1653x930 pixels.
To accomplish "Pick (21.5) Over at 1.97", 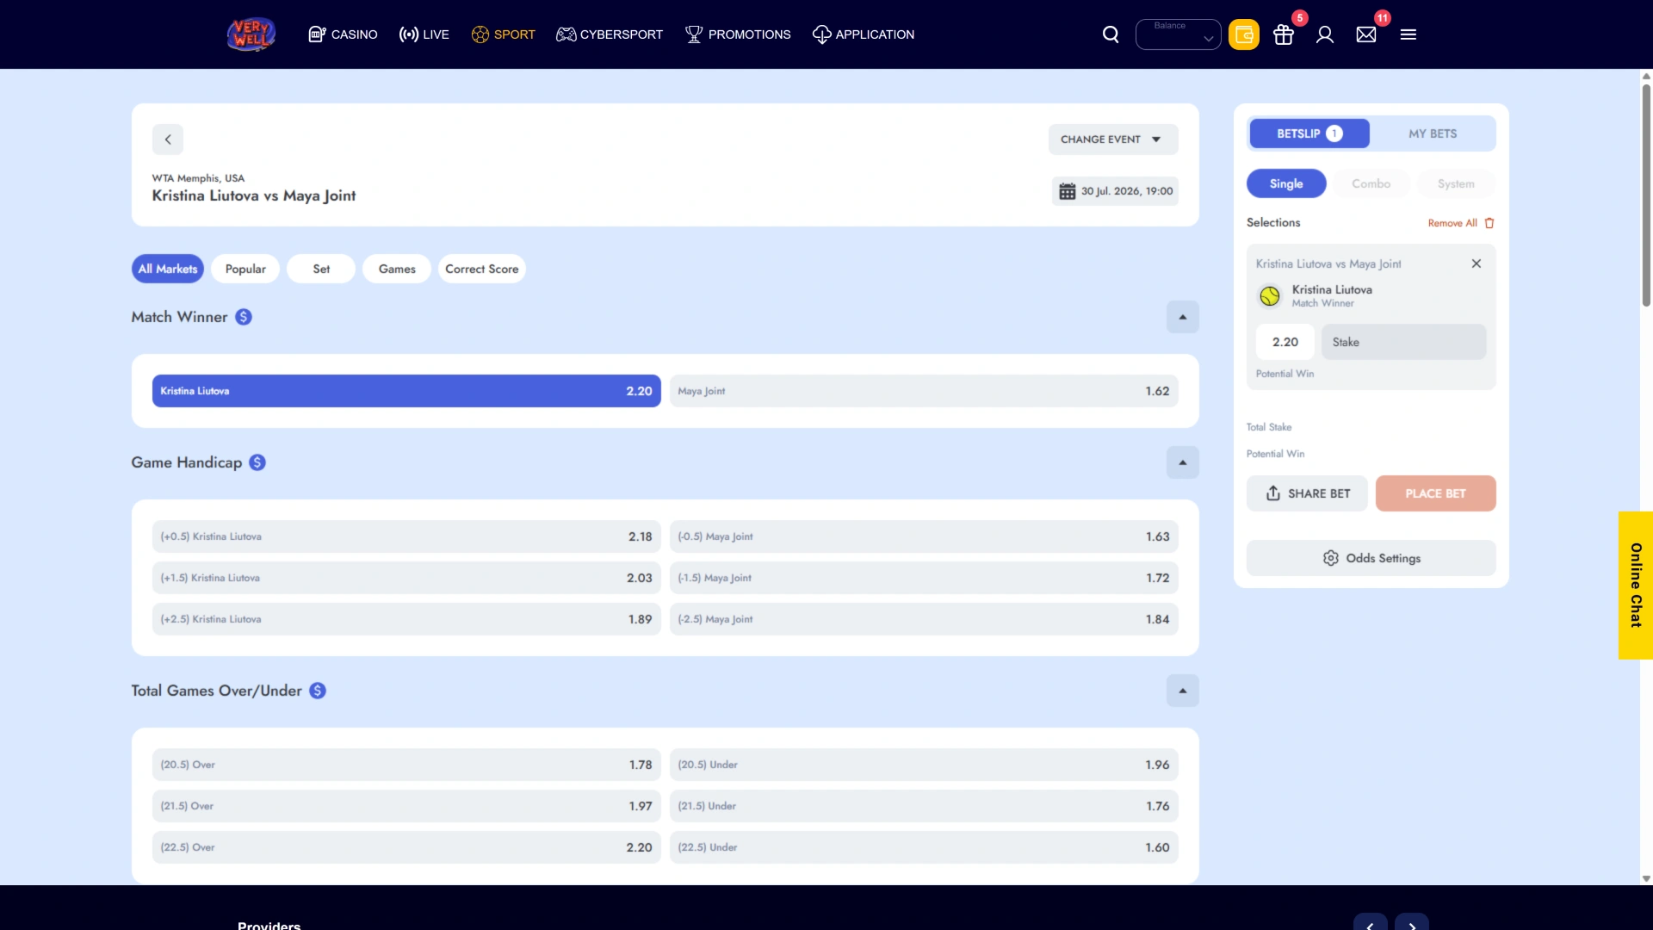I will pos(406,806).
